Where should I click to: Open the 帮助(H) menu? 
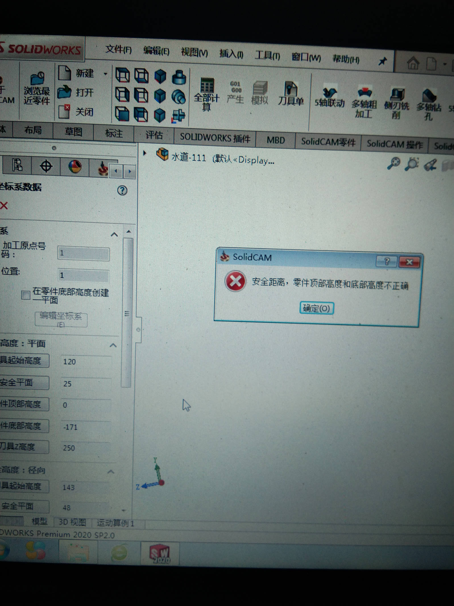(x=346, y=59)
